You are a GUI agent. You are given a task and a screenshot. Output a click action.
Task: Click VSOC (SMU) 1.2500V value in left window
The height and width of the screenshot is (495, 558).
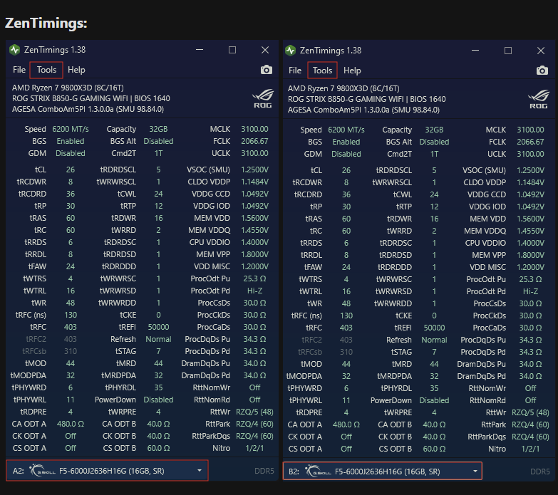[x=254, y=170]
